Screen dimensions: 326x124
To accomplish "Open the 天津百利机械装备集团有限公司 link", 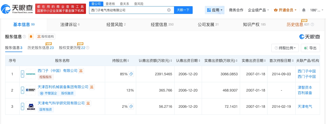I will 63,87.
